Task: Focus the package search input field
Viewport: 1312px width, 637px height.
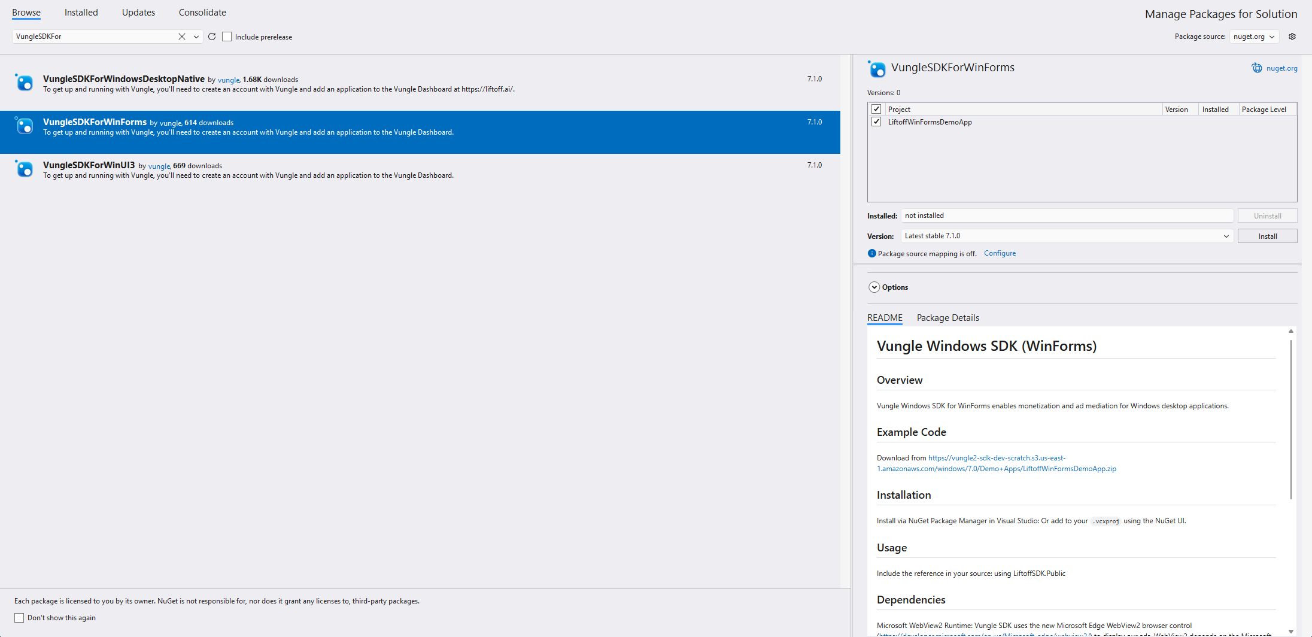Action: click(95, 37)
